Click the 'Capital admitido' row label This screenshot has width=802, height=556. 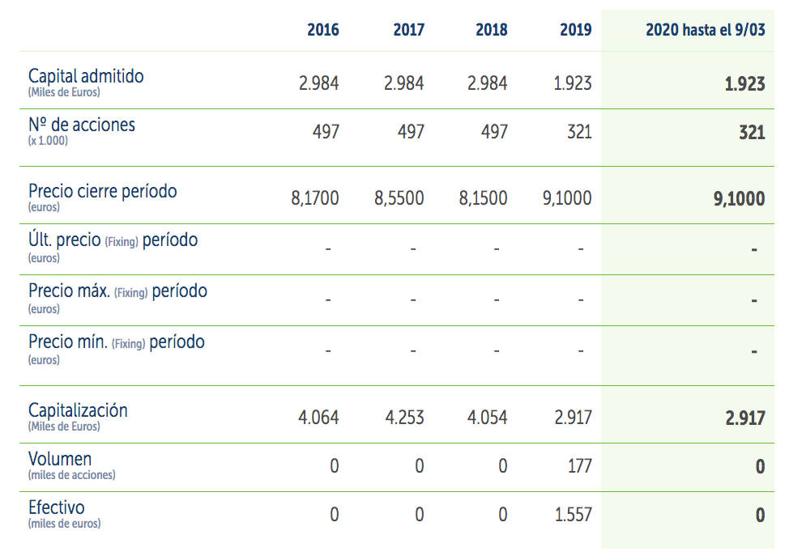(86, 76)
